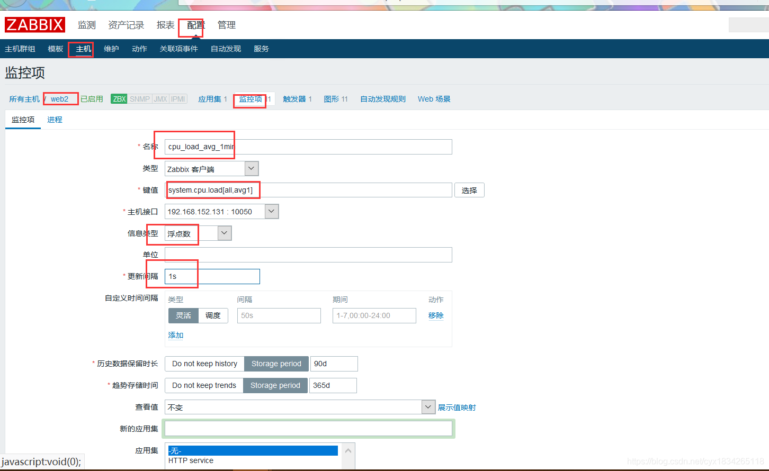
Task: Open the web2 host link
Action: point(59,99)
